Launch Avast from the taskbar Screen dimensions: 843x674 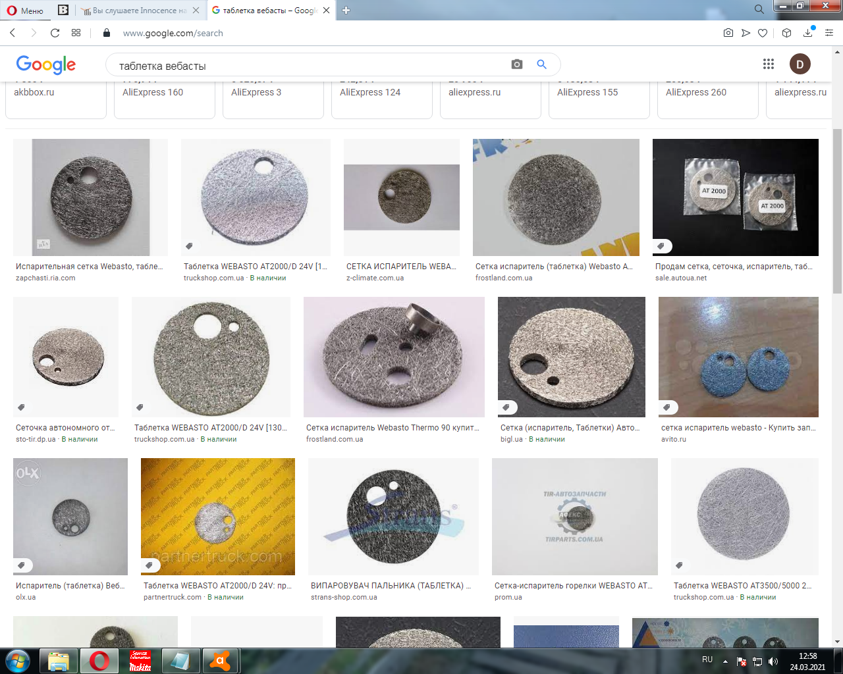click(x=221, y=661)
